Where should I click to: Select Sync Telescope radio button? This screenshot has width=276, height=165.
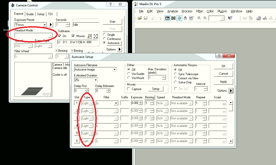click(175, 74)
